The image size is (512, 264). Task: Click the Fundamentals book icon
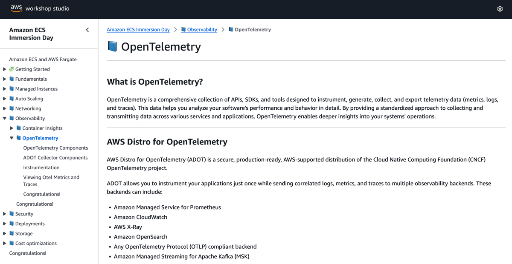click(12, 79)
